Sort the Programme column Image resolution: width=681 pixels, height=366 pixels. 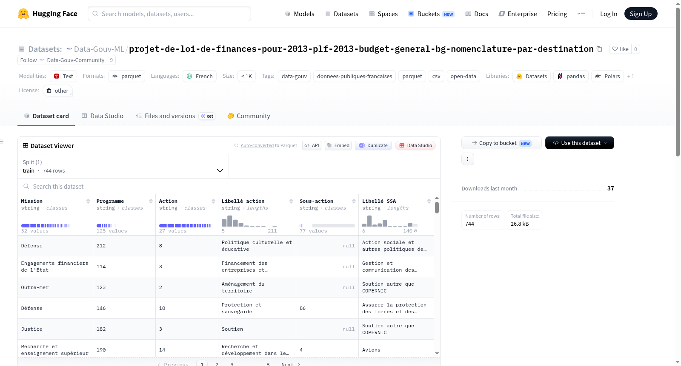151,201
